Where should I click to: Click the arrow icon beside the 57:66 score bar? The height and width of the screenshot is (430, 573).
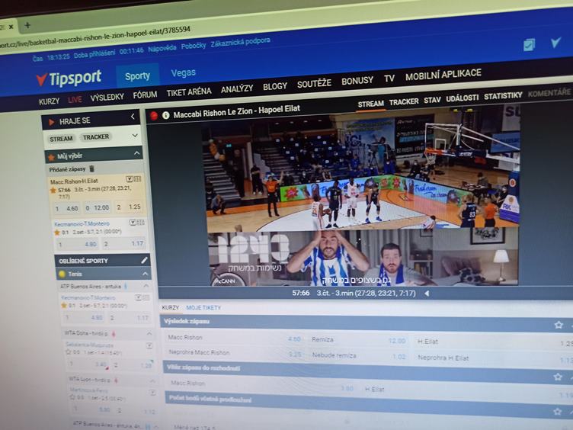[x=427, y=293]
